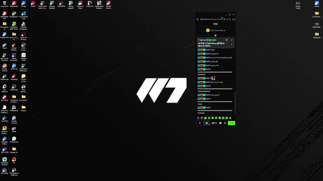
Task: Open Adobe Illustrator shortcut
Action: click(x=14, y=47)
